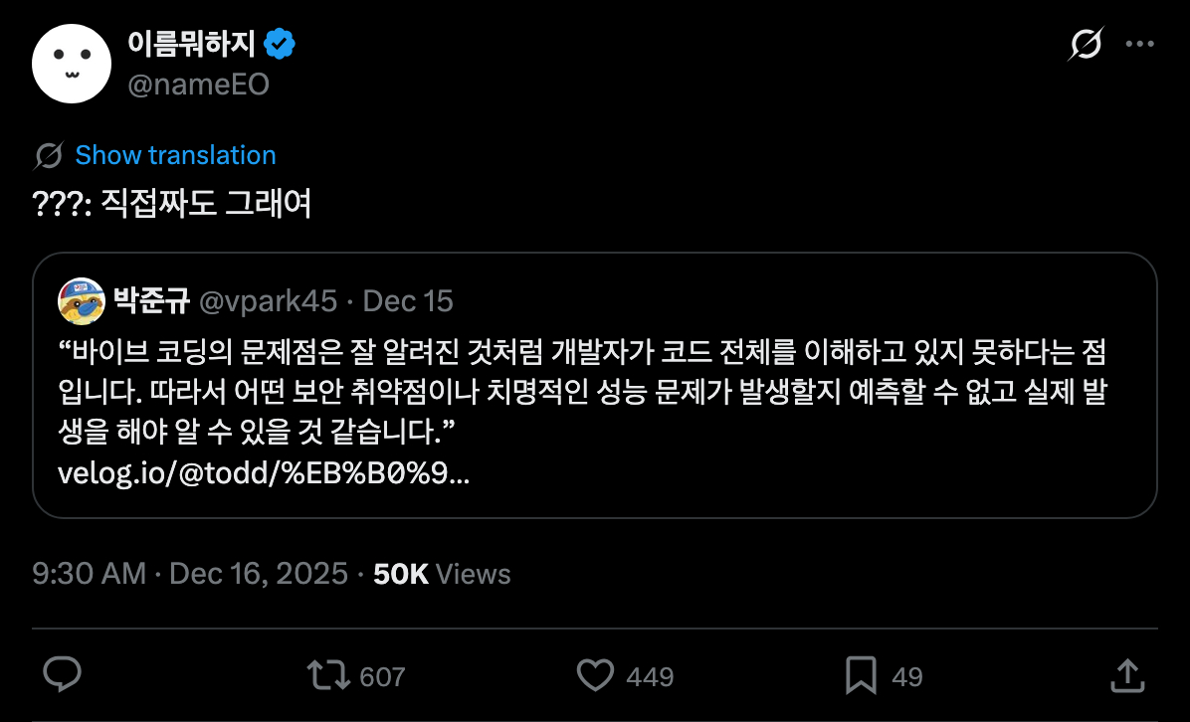Open the @nameEO handle link

[198, 86]
